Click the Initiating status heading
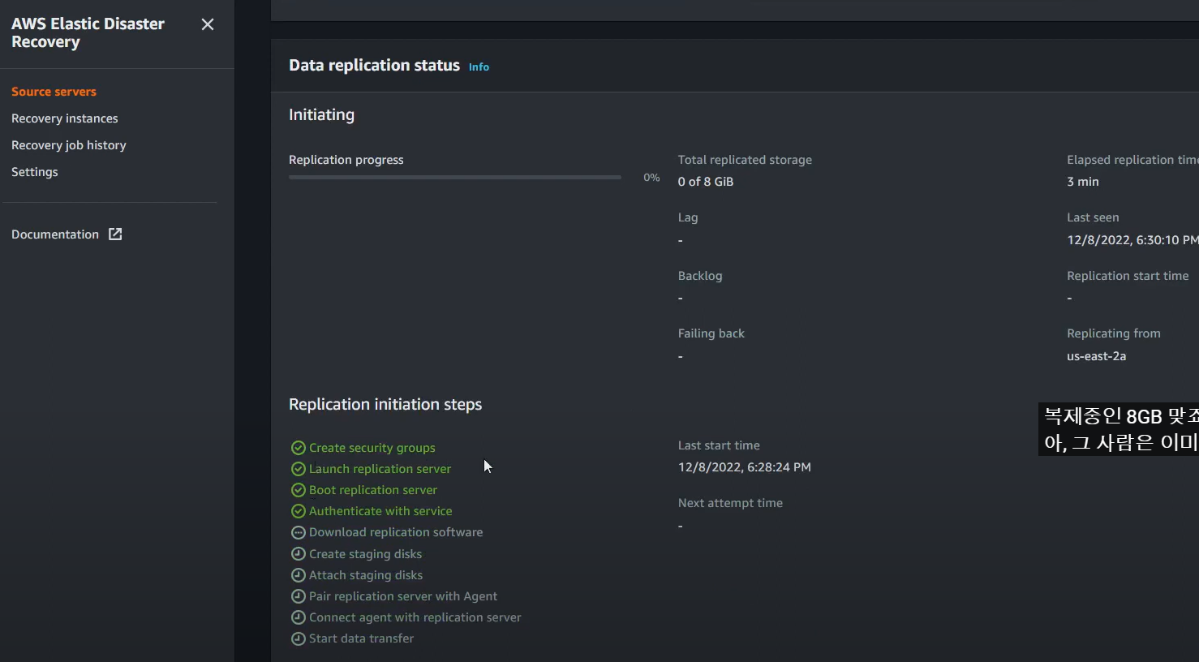 321,115
